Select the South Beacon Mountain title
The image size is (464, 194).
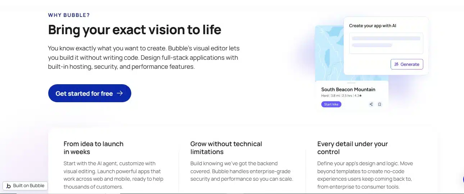[x=348, y=89]
